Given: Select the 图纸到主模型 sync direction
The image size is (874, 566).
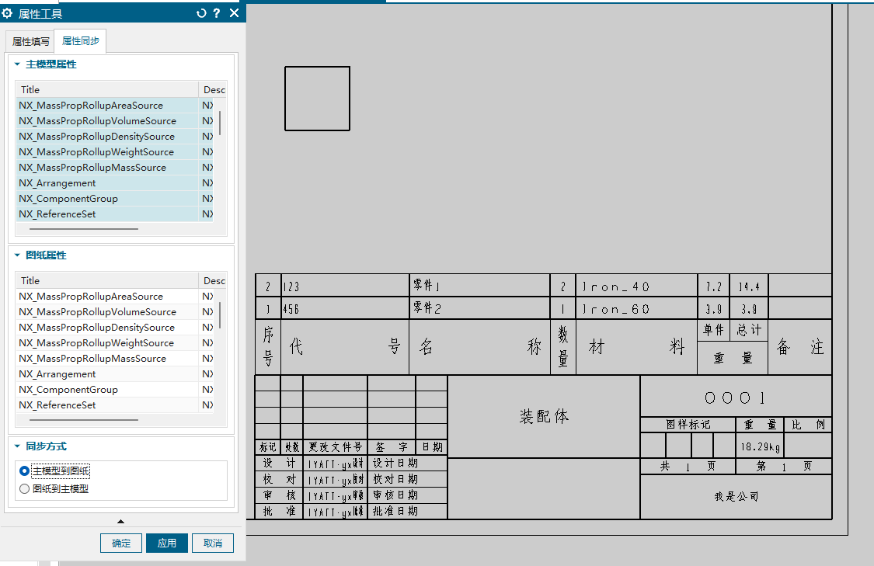Looking at the screenshot, I should 26,488.
